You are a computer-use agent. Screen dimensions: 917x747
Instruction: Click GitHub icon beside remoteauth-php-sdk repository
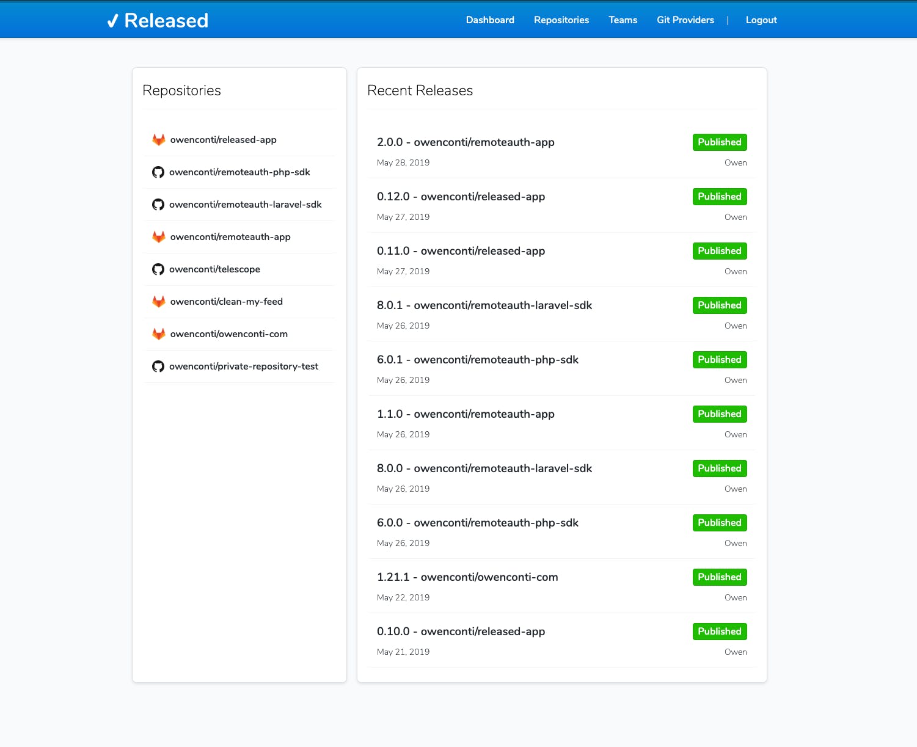click(x=158, y=172)
